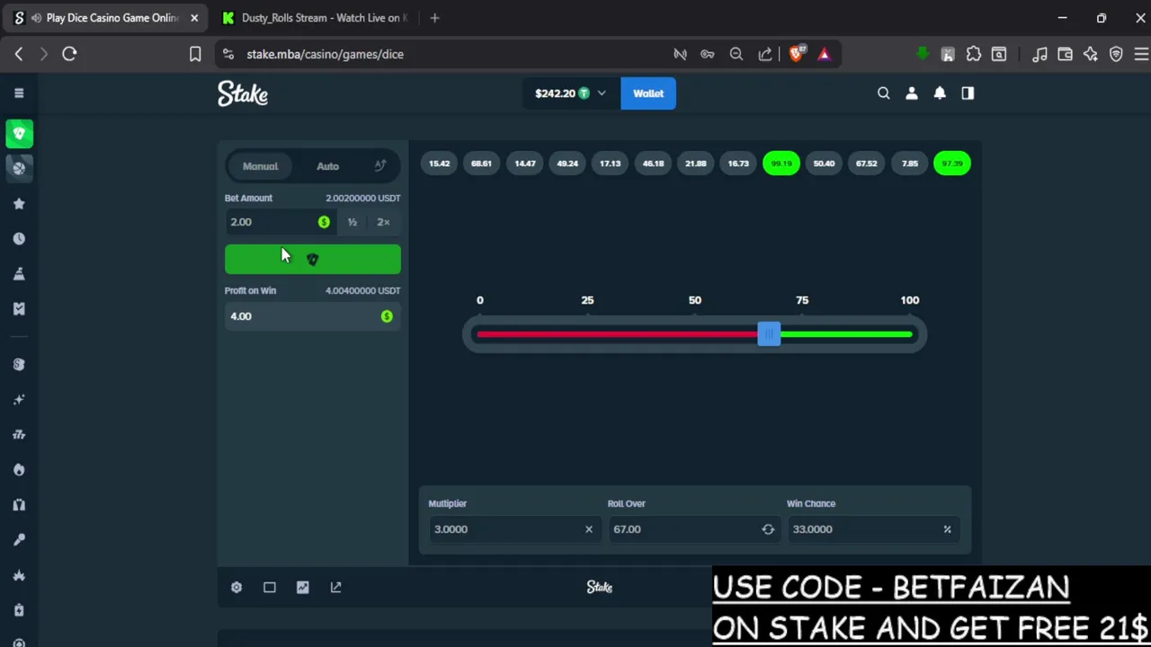This screenshot has height=647, width=1151.
Task: Open Brave main menu hamburger
Action: coord(1141,54)
